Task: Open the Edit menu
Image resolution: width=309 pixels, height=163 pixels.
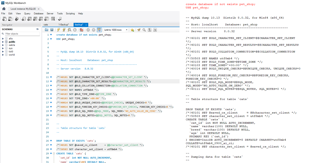Action: (10, 14)
